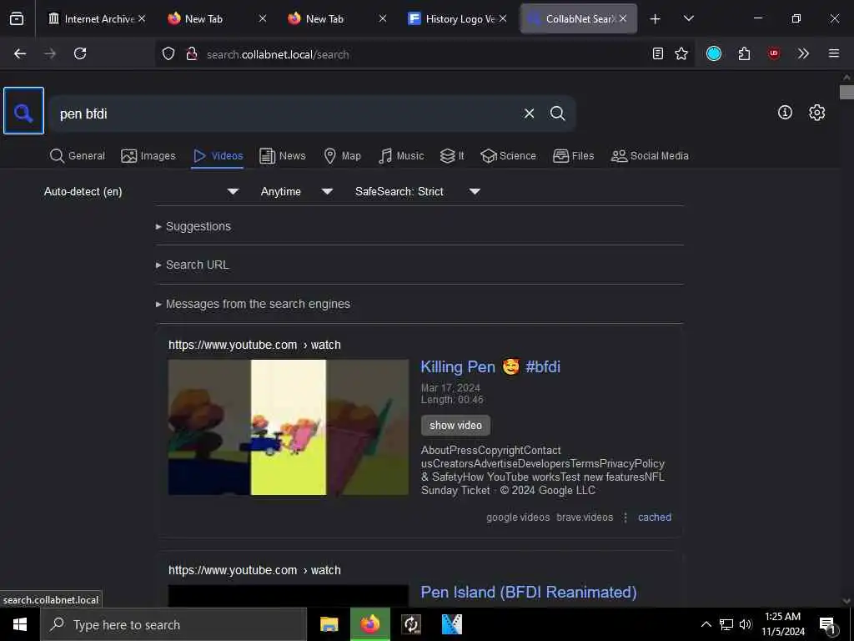The width and height of the screenshot is (854, 641).
Task: Expand the Search URL section
Action: point(193,265)
